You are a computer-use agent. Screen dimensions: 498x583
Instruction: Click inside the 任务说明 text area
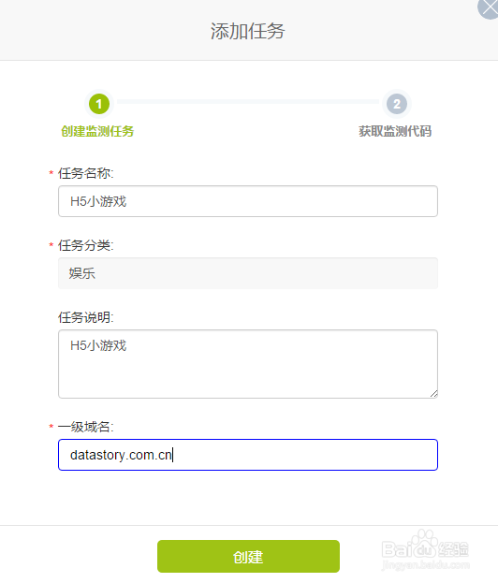click(x=248, y=364)
